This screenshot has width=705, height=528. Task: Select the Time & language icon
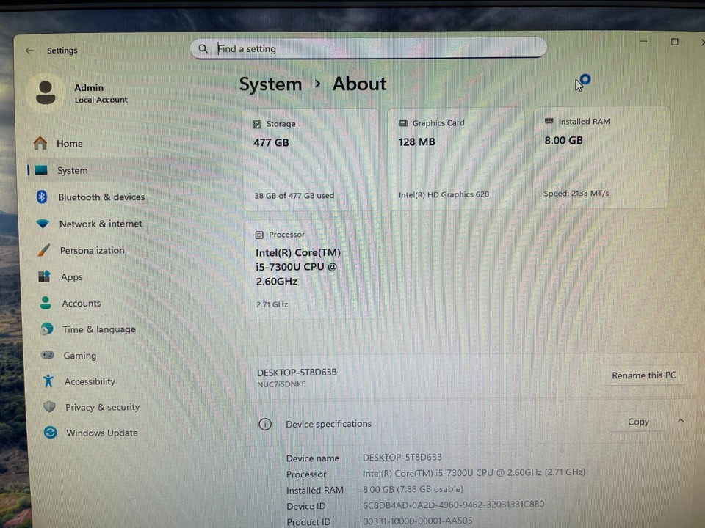click(46, 329)
